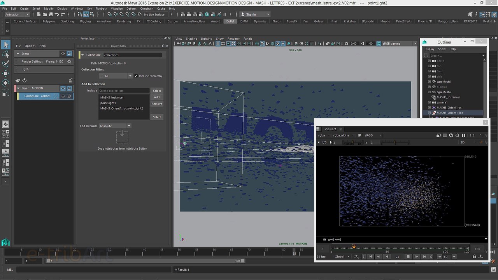
Task: Create a new render layer
Action: point(18,80)
